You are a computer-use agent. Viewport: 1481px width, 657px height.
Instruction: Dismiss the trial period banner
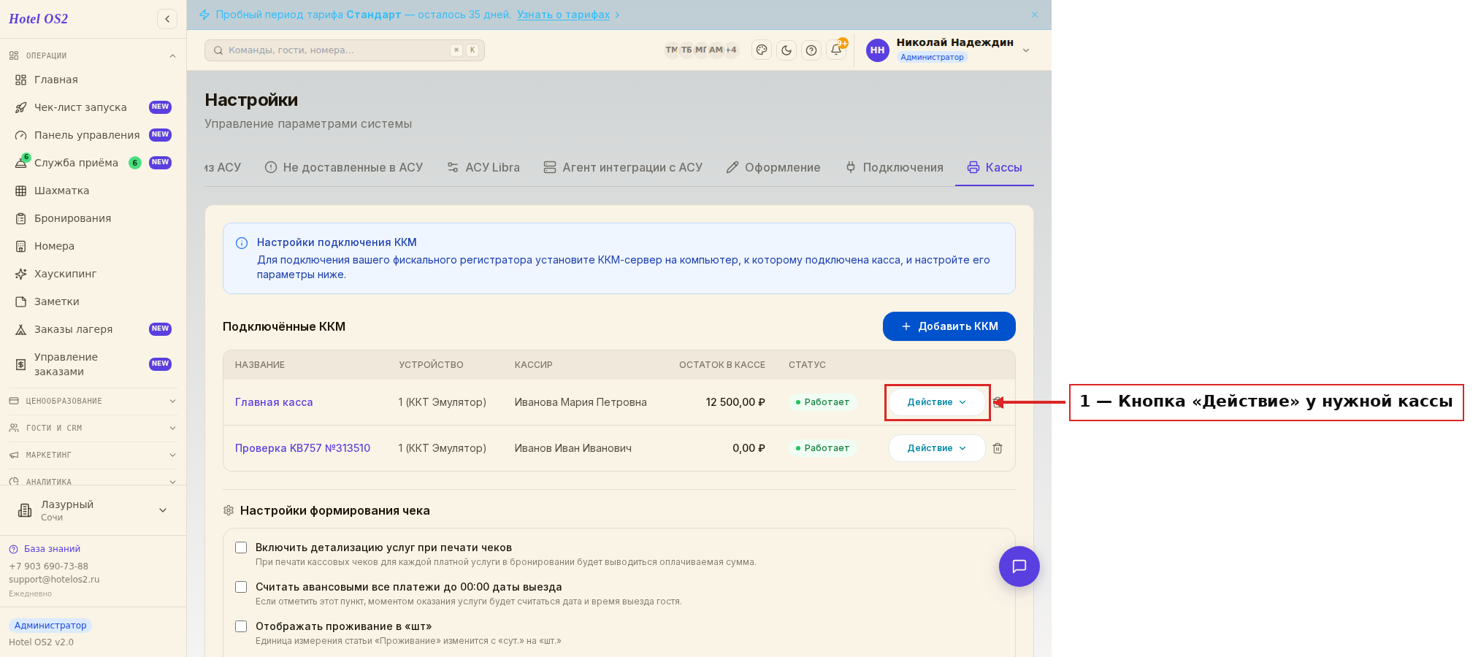pyautogui.click(x=1035, y=15)
